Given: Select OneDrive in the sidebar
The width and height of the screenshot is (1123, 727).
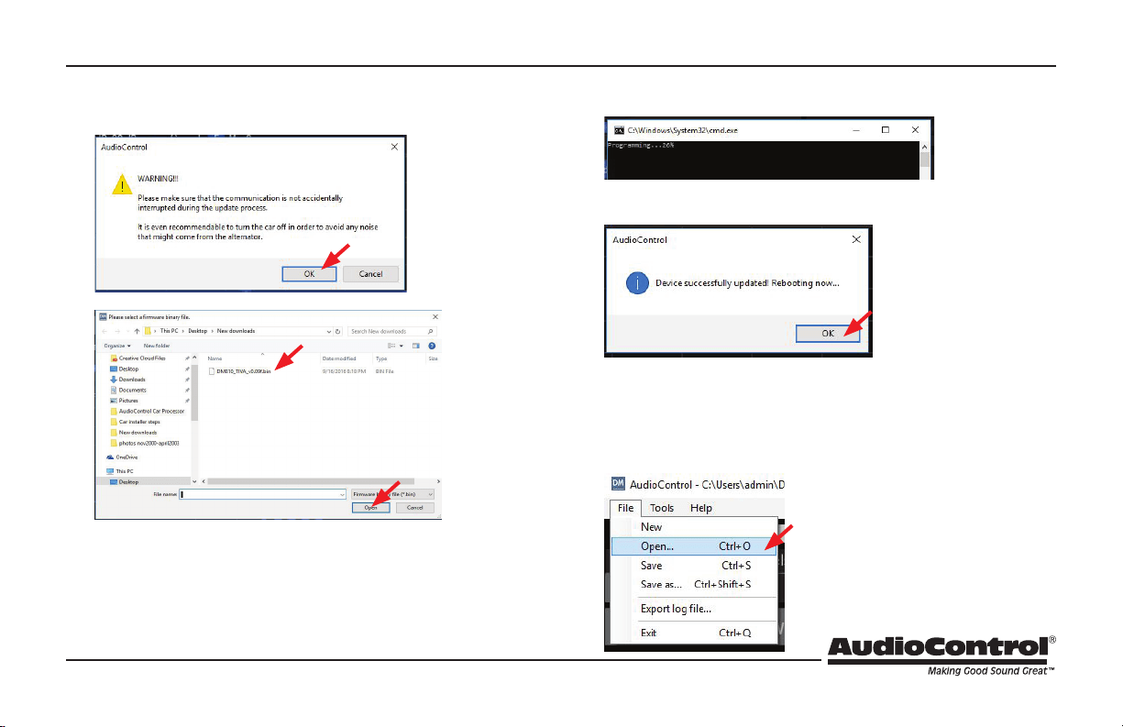Looking at the screenshot, I should [127, 457].
